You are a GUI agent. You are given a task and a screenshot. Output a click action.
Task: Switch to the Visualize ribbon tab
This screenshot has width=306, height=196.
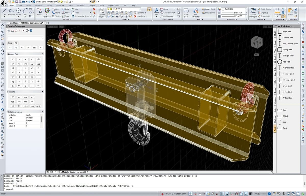[81, 5]
